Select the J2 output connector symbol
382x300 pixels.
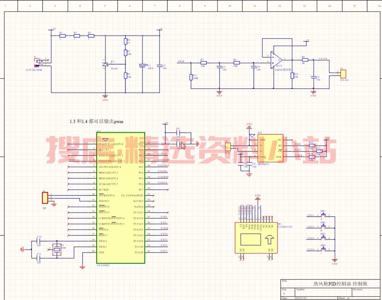[343, 74]
